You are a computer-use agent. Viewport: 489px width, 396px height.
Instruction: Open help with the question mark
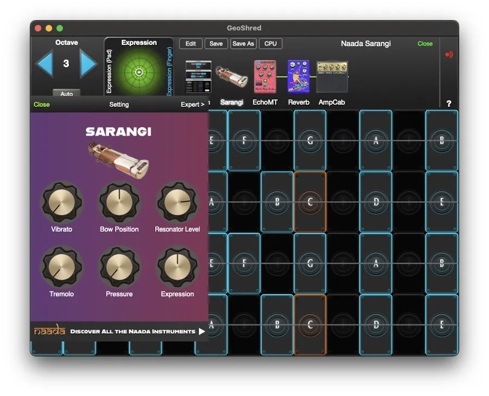pos(449,104)
